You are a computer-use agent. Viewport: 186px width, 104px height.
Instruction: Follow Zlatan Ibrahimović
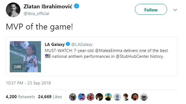[x=151, y=9]
